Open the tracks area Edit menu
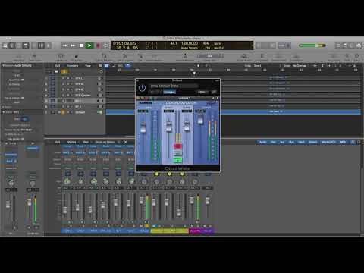The height and width of the screenshot is (273, 364). click(x=58, y=66)
